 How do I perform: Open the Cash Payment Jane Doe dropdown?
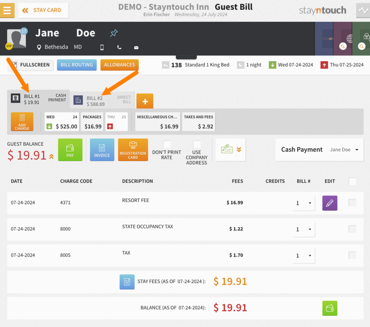(319, 150)
